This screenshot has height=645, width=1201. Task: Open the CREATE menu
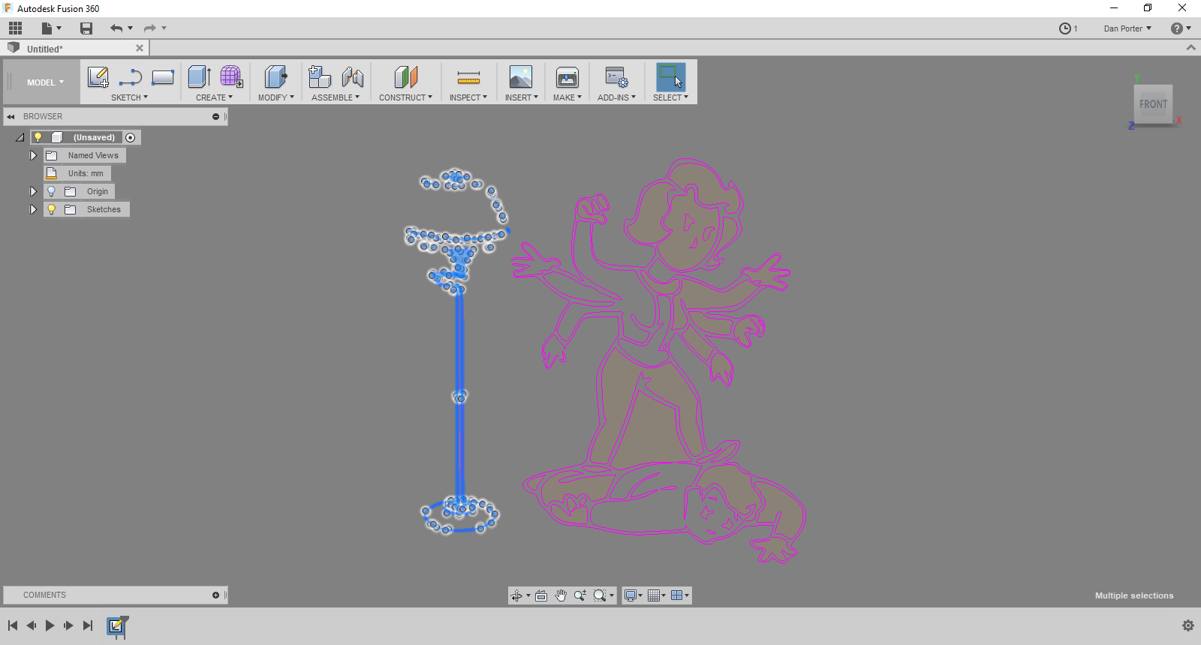tap(214, 97)
